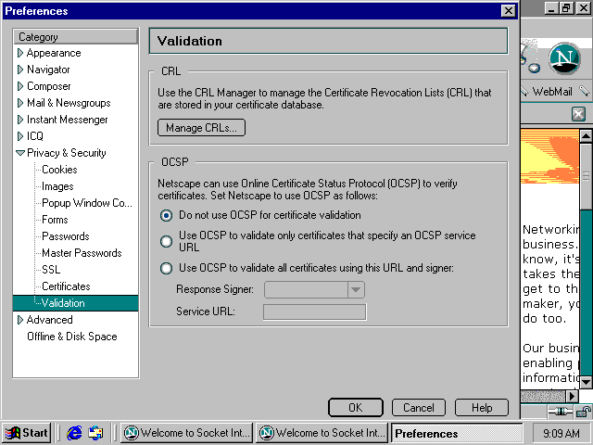Viewport: 593px width, 445px height.
Task: Click the Outlook Express quick launch icon
Action: point(95,433)
